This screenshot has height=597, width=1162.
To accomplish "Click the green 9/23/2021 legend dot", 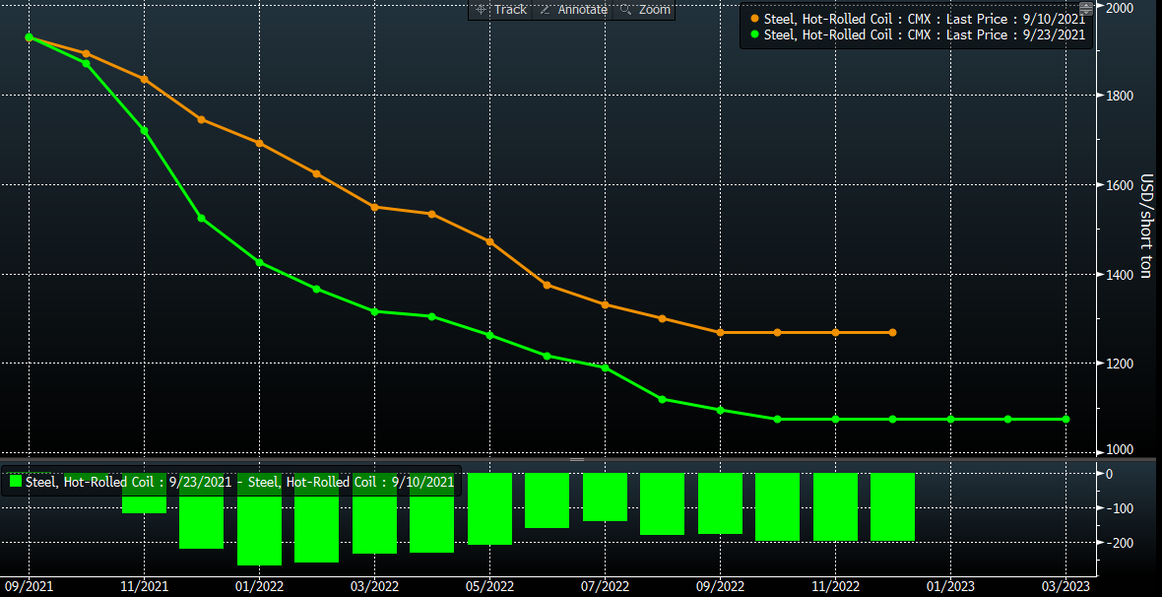I will (754, 34).
